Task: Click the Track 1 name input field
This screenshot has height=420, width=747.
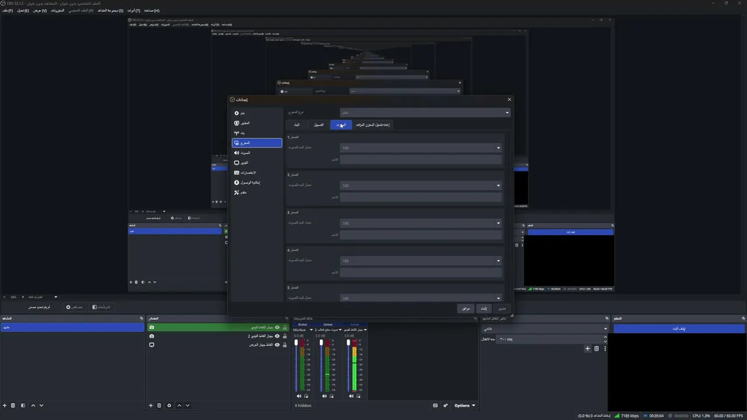Action: click(421, 159)
